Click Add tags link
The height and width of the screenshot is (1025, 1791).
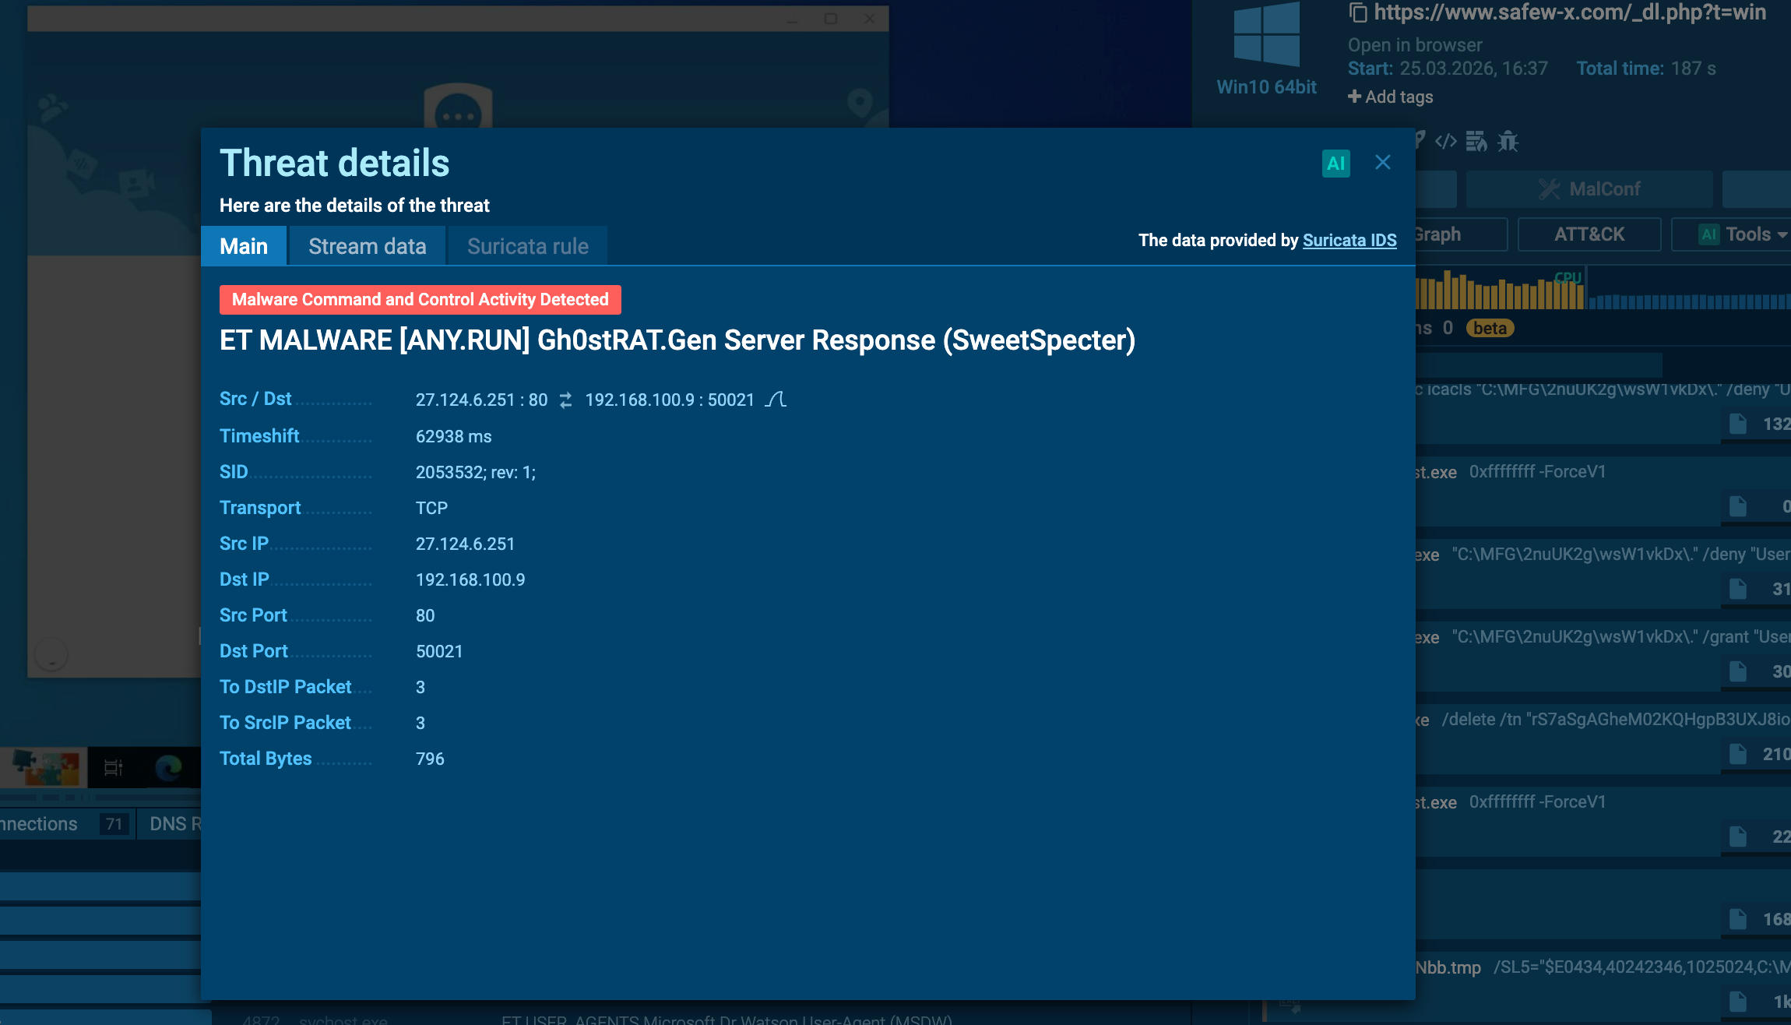click(1391, 97)
